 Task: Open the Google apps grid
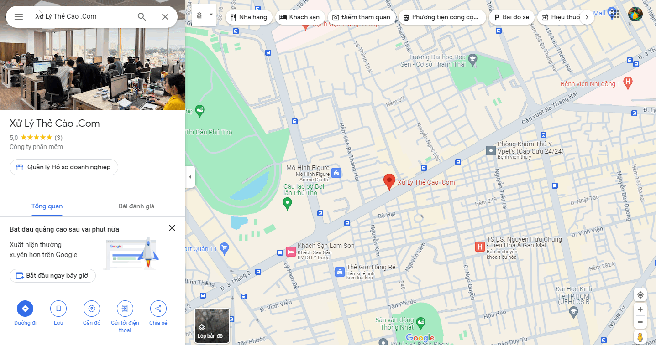click(615, 14)
